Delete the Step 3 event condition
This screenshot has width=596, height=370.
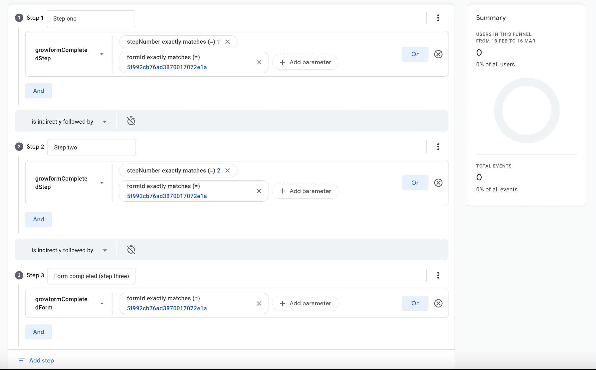click(x=438, y=303)
